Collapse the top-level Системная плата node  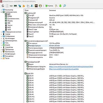point(1,12)
